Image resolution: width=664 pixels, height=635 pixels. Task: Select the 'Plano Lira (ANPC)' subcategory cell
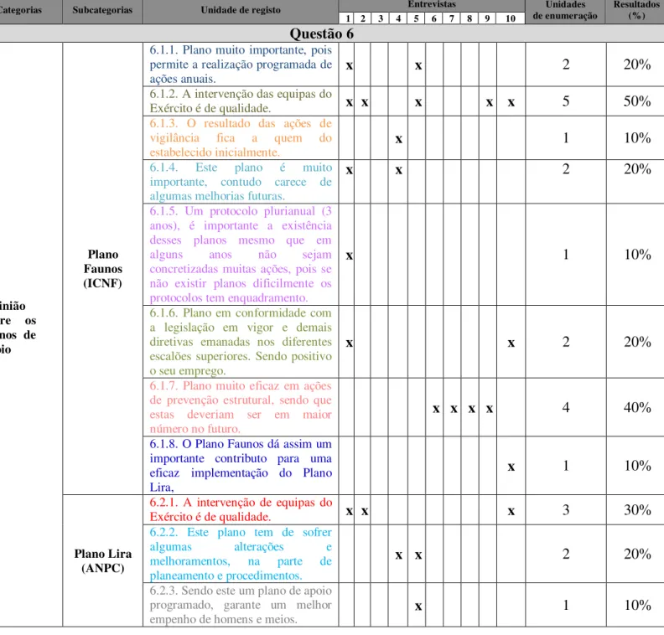tap(103, 560)
